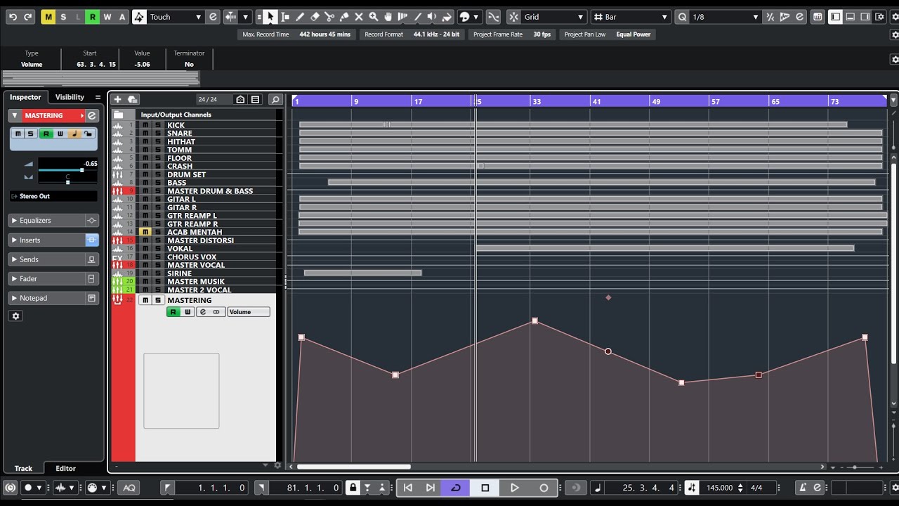Select the Erase tool
899x506 pixels.
click(x=315, y=17)
